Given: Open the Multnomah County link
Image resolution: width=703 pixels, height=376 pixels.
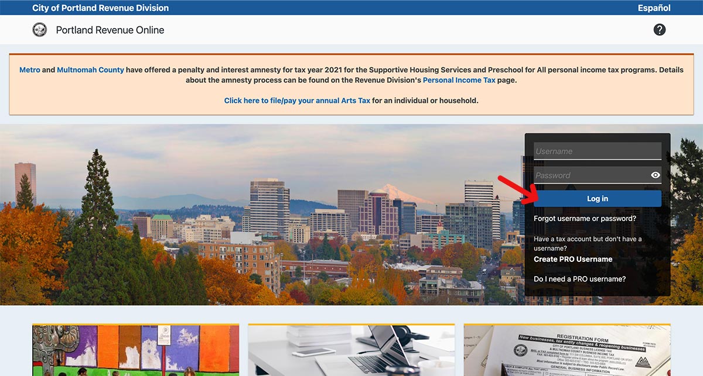Looking at the screenshot, I should (x=90, y=70).
